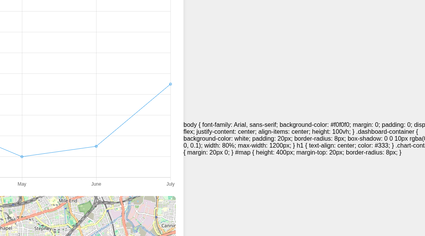Click the Mile End label on the map

[x=68, y=201]
